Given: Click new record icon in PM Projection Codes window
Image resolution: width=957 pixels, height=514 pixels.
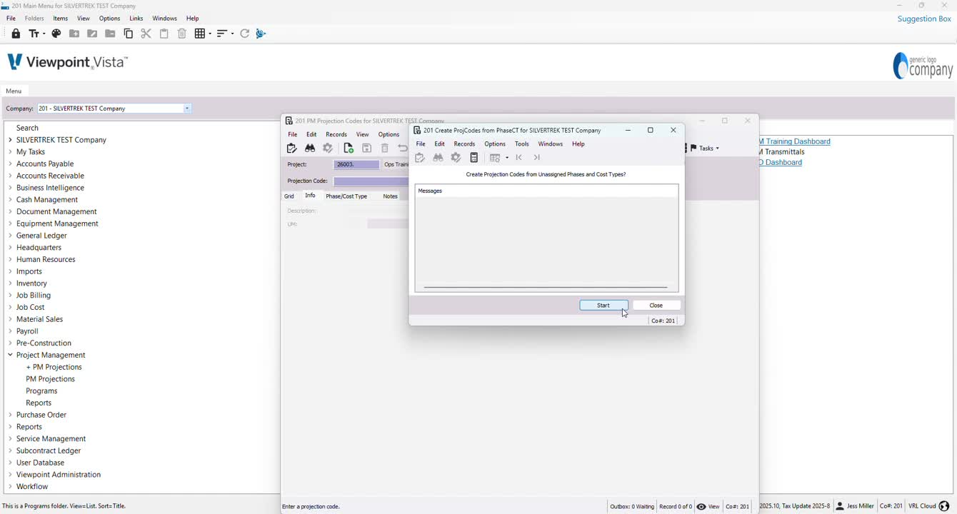Looking at the screenshot, I should point(349,148).
